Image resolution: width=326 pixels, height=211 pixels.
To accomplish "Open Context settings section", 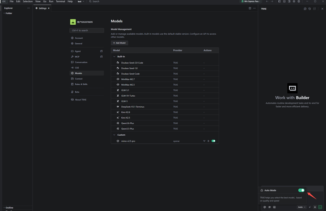I will click(x=87, y=79).
